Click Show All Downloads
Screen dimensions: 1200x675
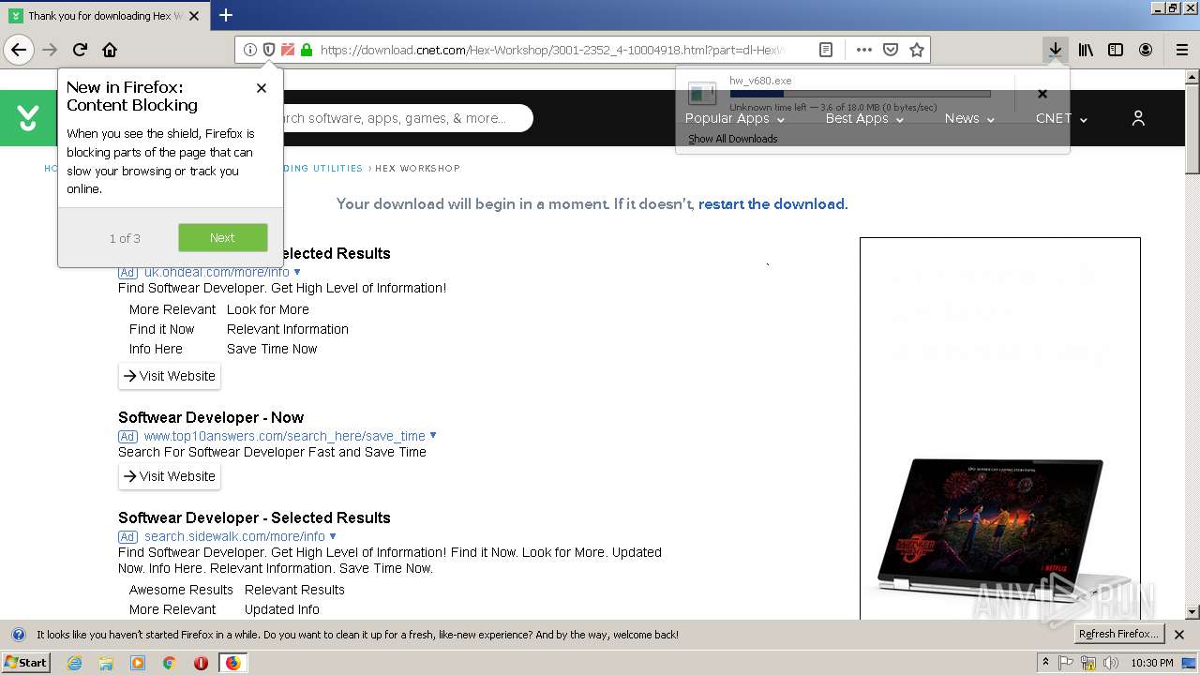(733, 139)
